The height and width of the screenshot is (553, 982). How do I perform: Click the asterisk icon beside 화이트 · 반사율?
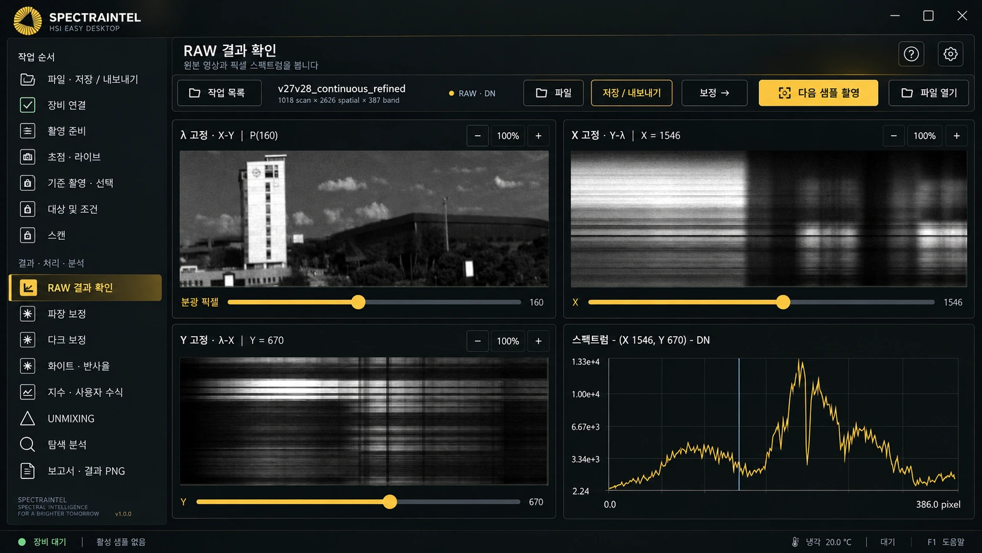point(28,366)
